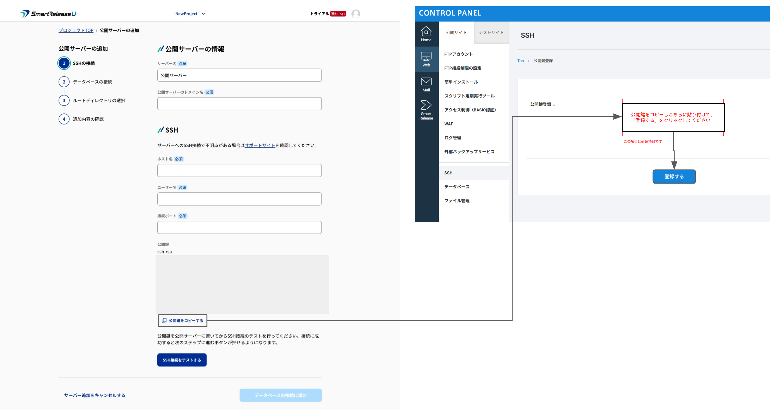The height and width of the screenshot is (410, 772).
Task: Open SSH menu item in sidebar
Action: [x=448, y=173]
